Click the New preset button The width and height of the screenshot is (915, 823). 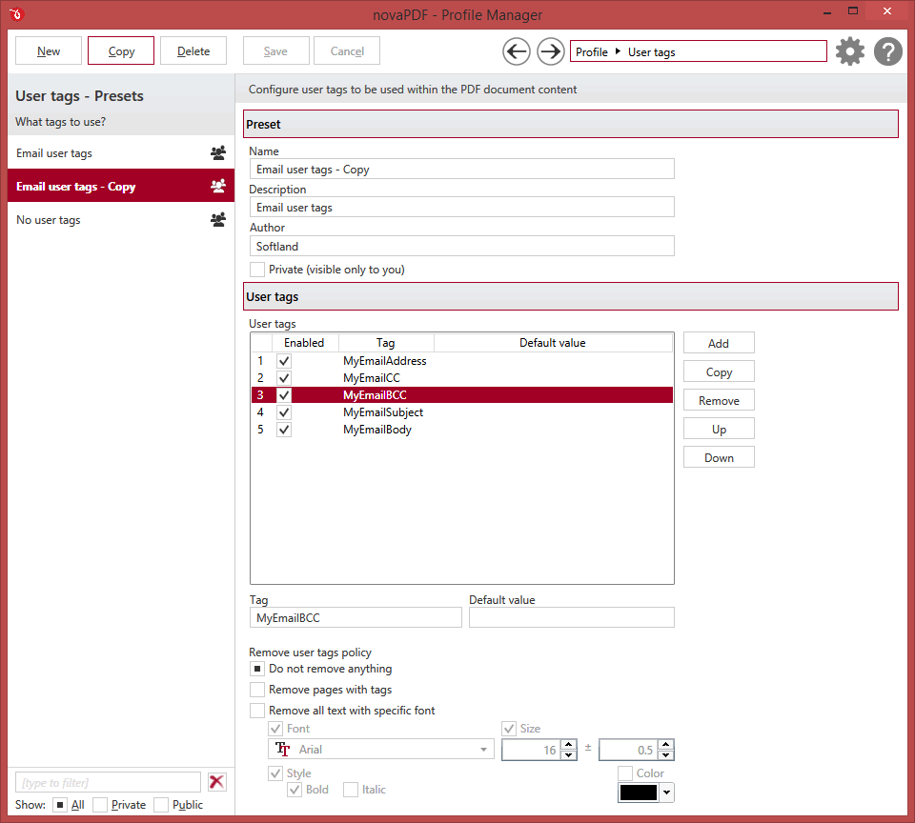point(49,50)
